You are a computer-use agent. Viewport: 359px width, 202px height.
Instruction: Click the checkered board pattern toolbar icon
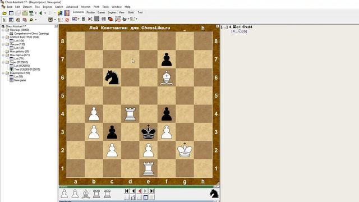pos(96,19)
